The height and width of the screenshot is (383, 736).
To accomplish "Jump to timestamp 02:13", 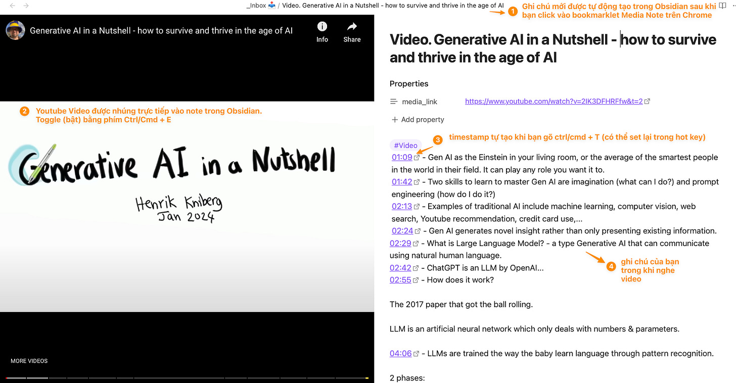I will pyautogui.click(x=402, y=207).
